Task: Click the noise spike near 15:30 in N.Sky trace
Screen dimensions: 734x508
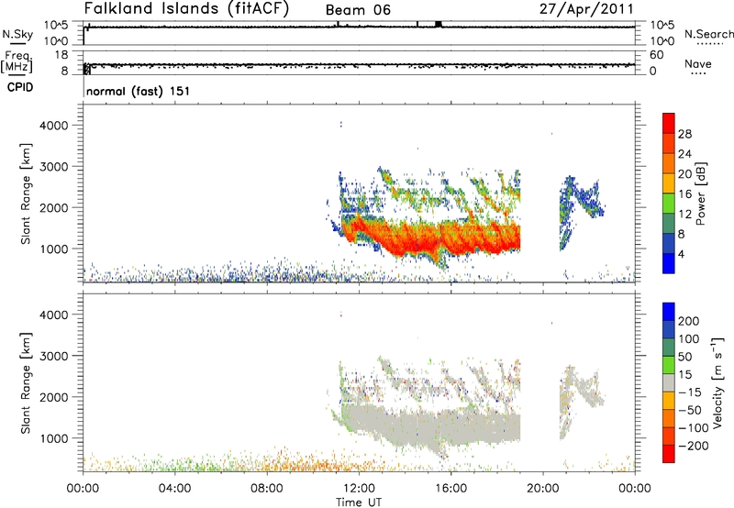Action: pos(439,24)
